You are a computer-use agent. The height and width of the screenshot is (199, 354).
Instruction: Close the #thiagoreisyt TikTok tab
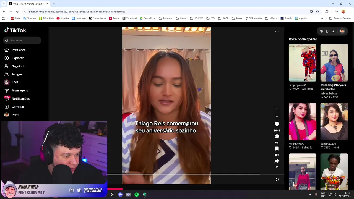pos(47,4)
